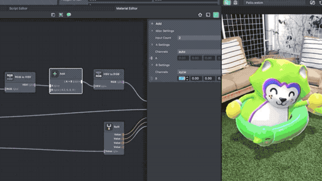The height and width of the screenshot is (181, 322).
Task: Click the (A + B) output port on Add node
Action: pyautogui.click(x=82, y=81)
